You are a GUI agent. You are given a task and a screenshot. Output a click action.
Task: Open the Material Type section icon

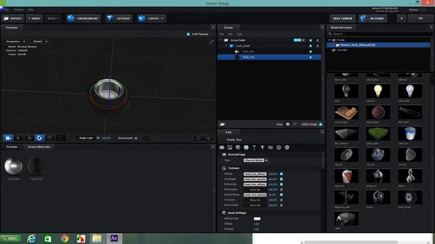[222, 148]
